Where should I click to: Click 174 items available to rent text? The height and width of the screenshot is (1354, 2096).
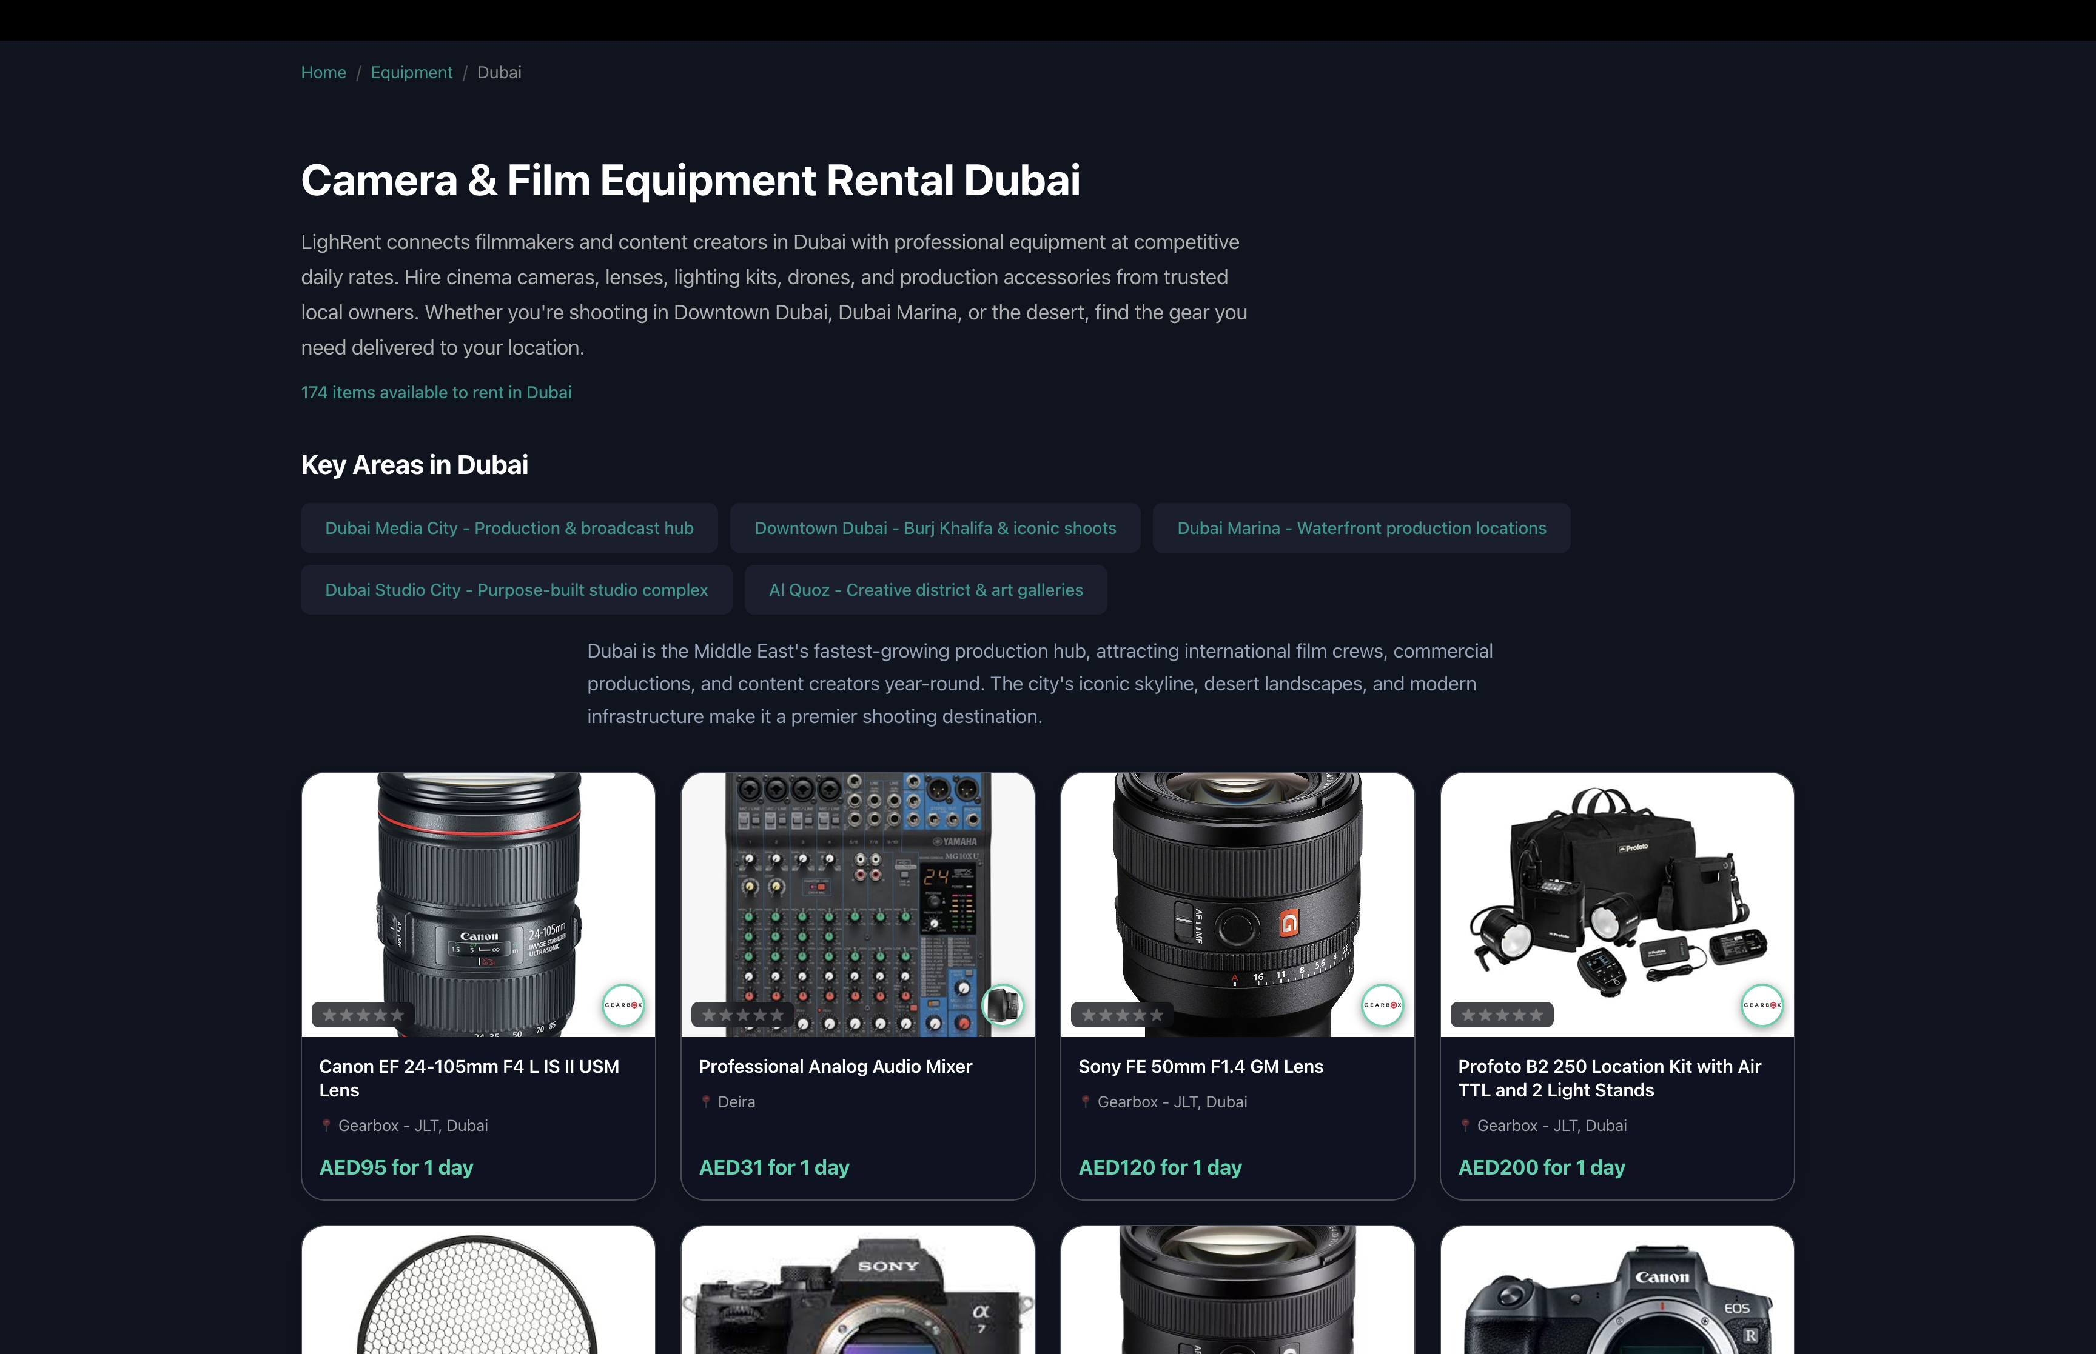pos(436,392)
